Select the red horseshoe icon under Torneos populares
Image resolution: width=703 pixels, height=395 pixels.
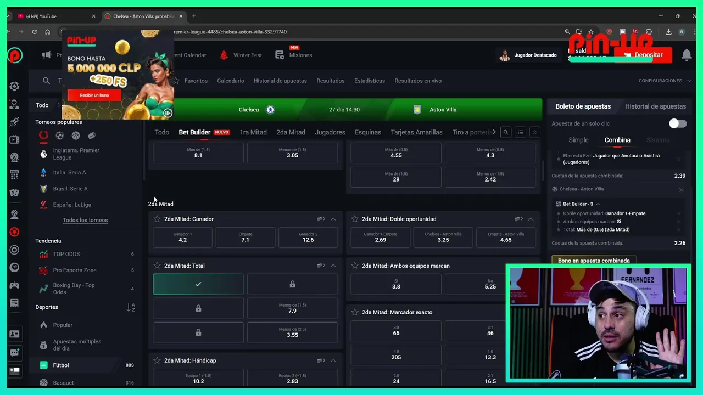[x=43, y=136]
